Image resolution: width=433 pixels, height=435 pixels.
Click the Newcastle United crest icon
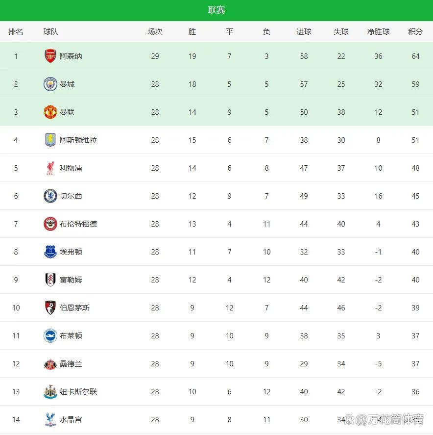[50, 392]
